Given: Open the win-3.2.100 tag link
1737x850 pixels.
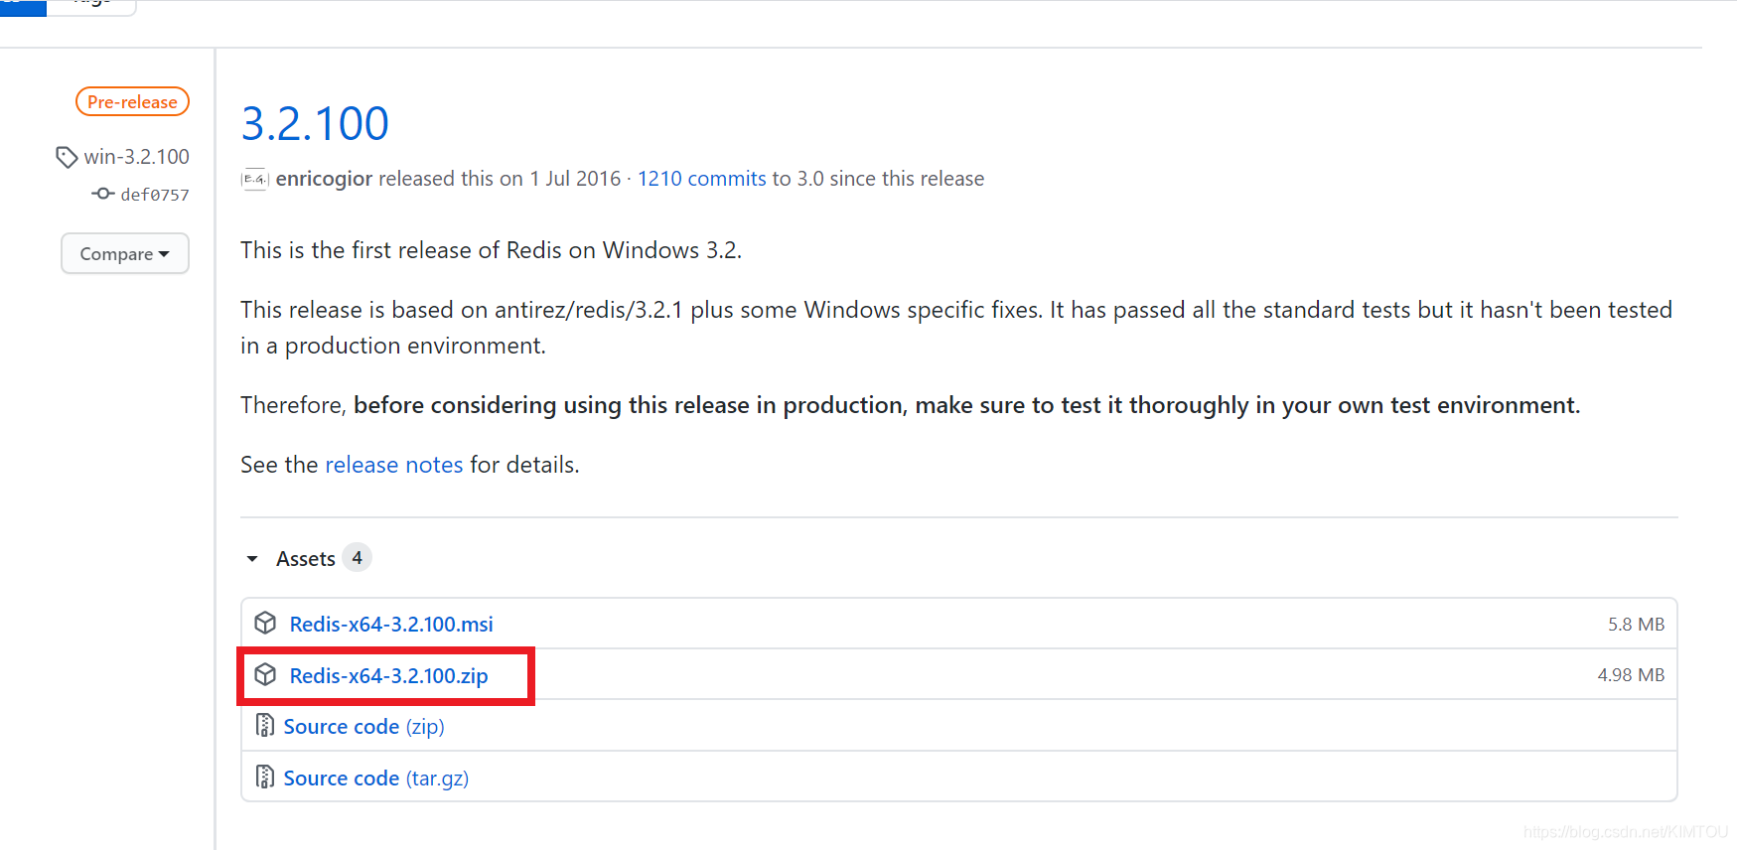Looking at the screenshot, I should pos(136,157).
